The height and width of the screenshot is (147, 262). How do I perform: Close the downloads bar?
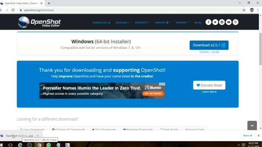pyautogui.click(x=259, y=136)
